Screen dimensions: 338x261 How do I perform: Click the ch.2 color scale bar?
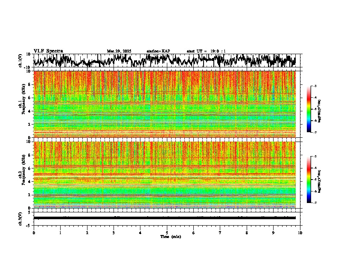point(309,180)
